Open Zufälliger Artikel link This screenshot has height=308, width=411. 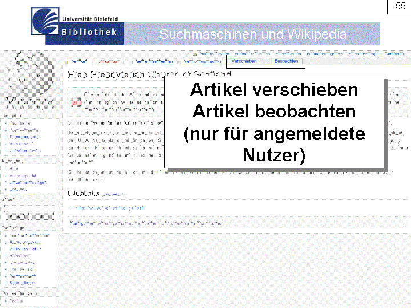[x=26, y=151]
